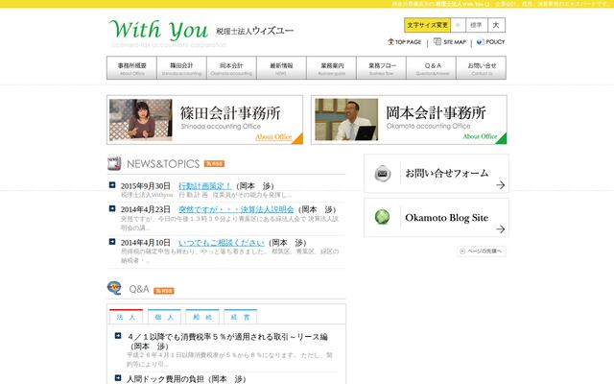614x384 pixels.
Task: Select the 大 large text size button
Action: tap(496, 25)
